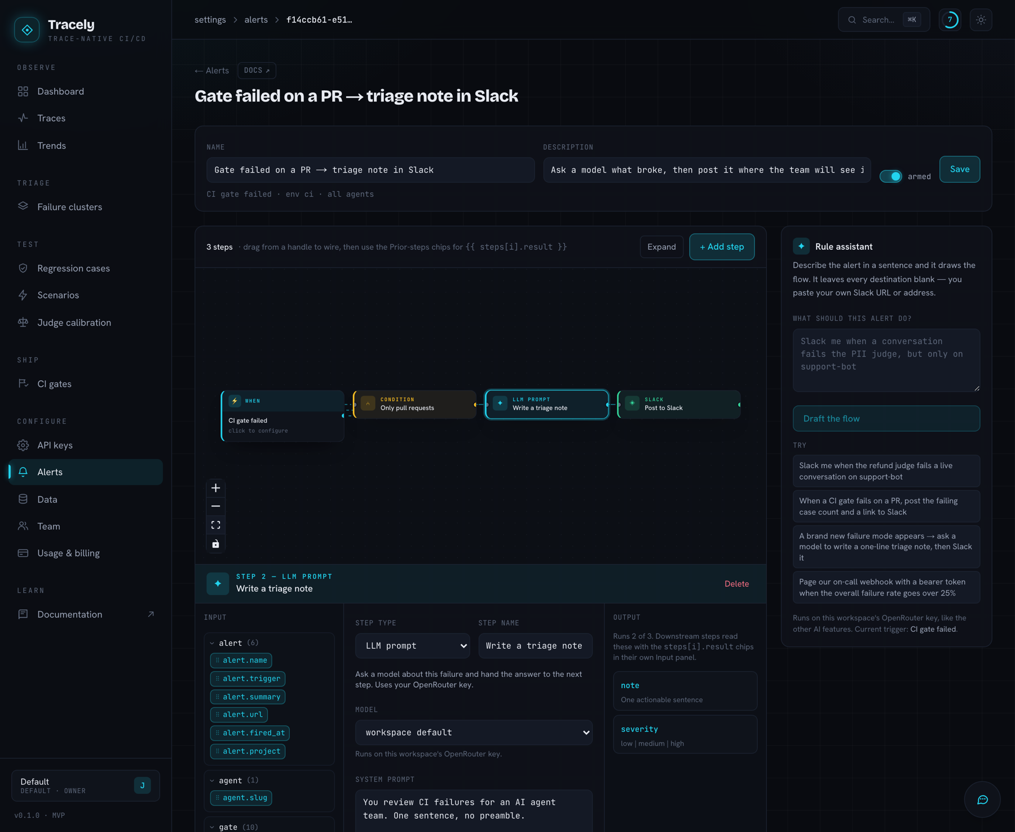Click the API keys gear icon
This screenshot has width=1015, height=832.
coord(23,445)
